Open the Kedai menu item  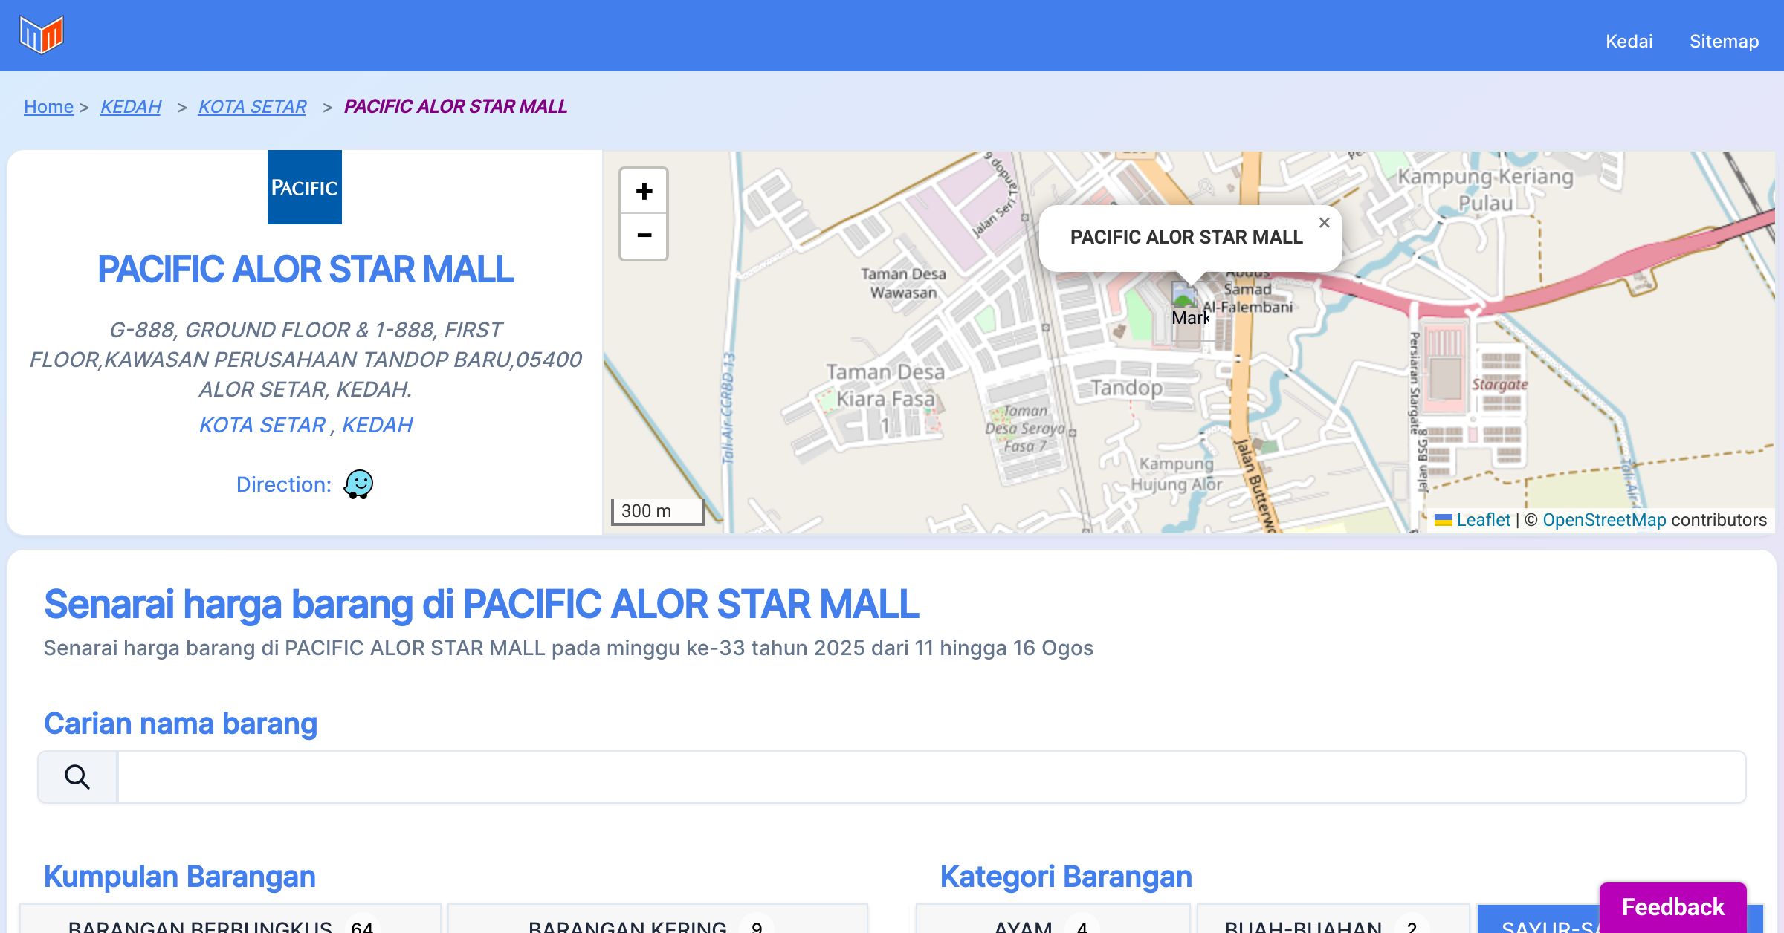tap(1629, 41)
